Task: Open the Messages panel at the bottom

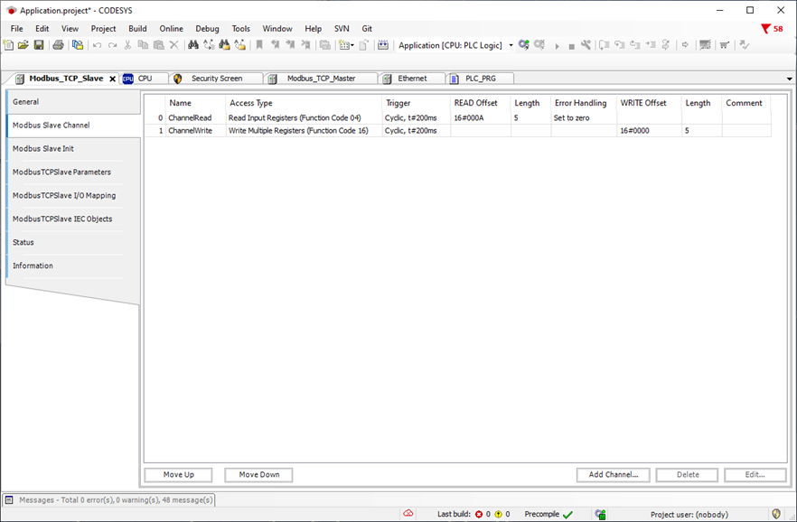Action: click(108, 499)
